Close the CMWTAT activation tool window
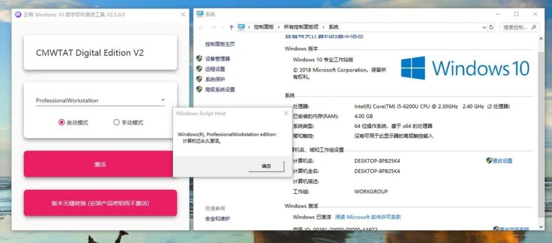Viewport: 552px width, 243px height. click(183, 15)
